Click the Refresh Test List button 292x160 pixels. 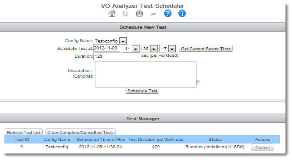(24, 132)
